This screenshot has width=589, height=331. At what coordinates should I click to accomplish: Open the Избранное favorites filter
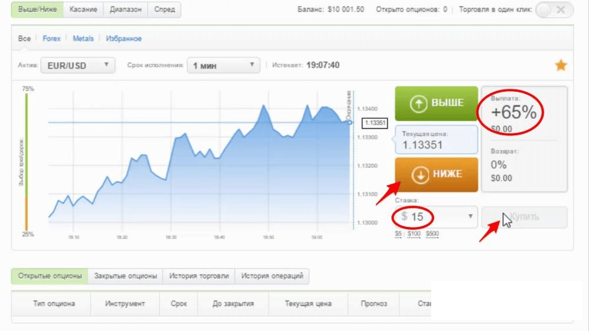124,39
